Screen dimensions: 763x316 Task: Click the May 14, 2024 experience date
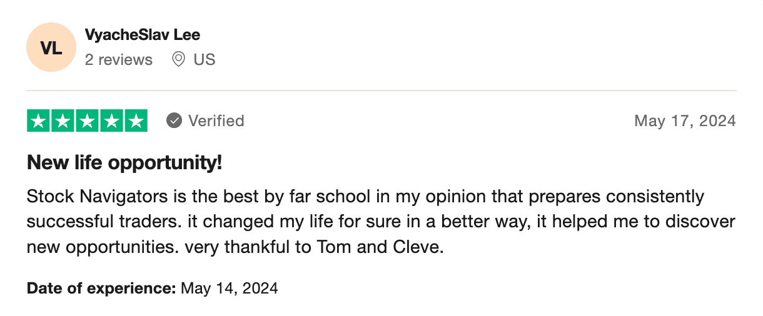coord(230,289)
